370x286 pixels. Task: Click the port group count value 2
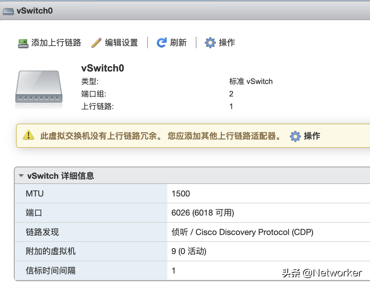(231, 94)
